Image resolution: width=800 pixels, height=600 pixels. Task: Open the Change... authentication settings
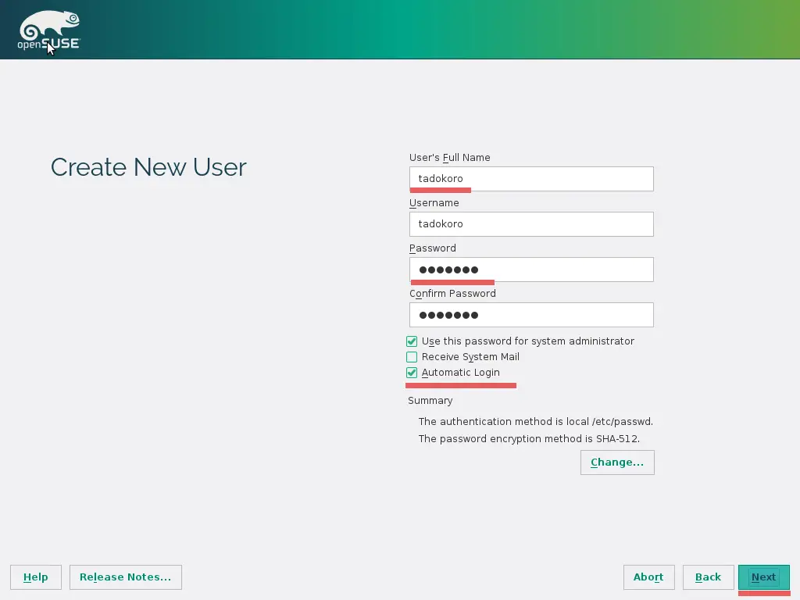[x=617, y=462]
